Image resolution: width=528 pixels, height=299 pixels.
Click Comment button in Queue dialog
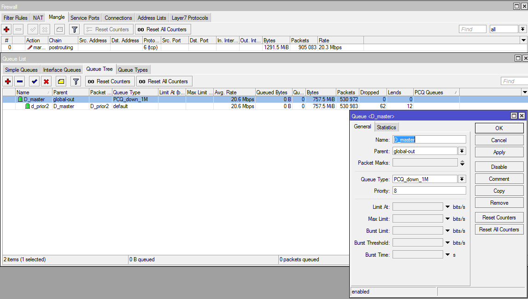[x=499, y=179]
